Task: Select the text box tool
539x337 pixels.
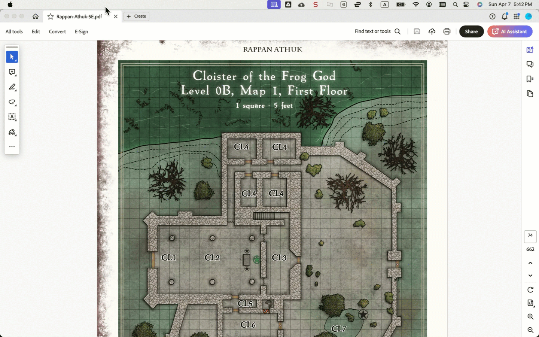Action: 12,117
